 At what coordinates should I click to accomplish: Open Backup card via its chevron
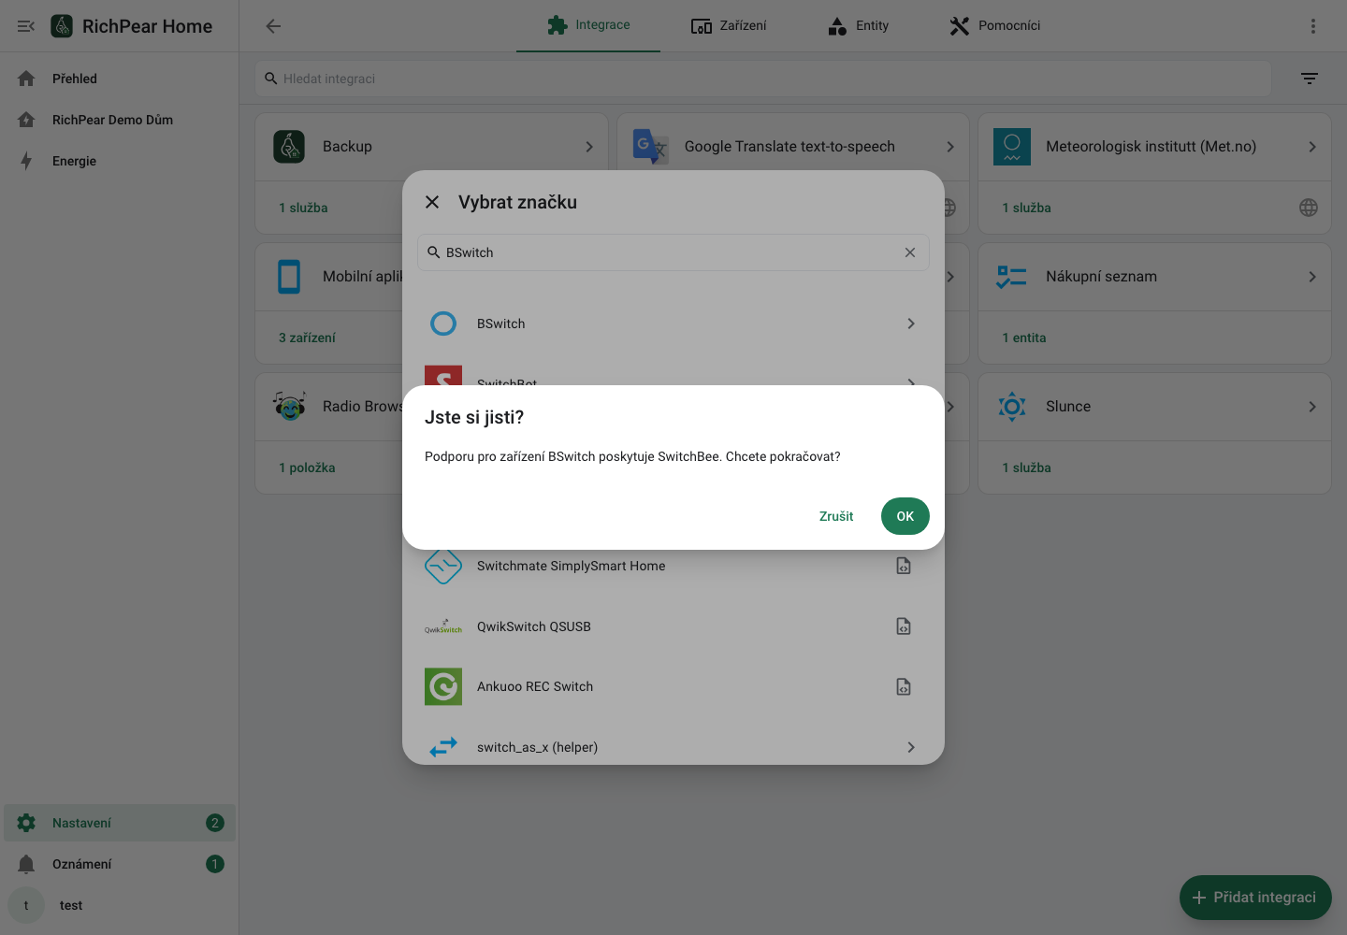point(589,147)
